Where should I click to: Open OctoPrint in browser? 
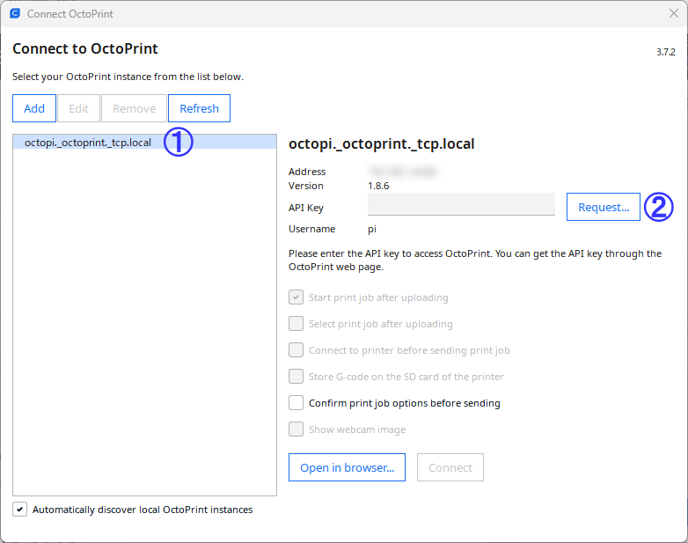click(x=347, y=467)
